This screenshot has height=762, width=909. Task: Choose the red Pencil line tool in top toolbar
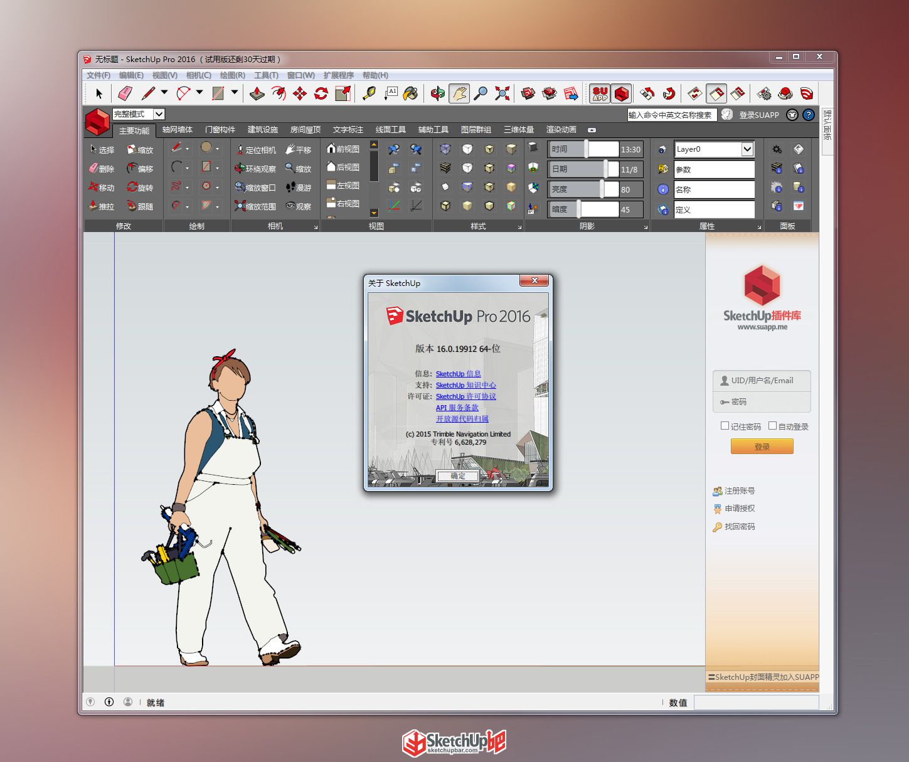pos(148,93)
